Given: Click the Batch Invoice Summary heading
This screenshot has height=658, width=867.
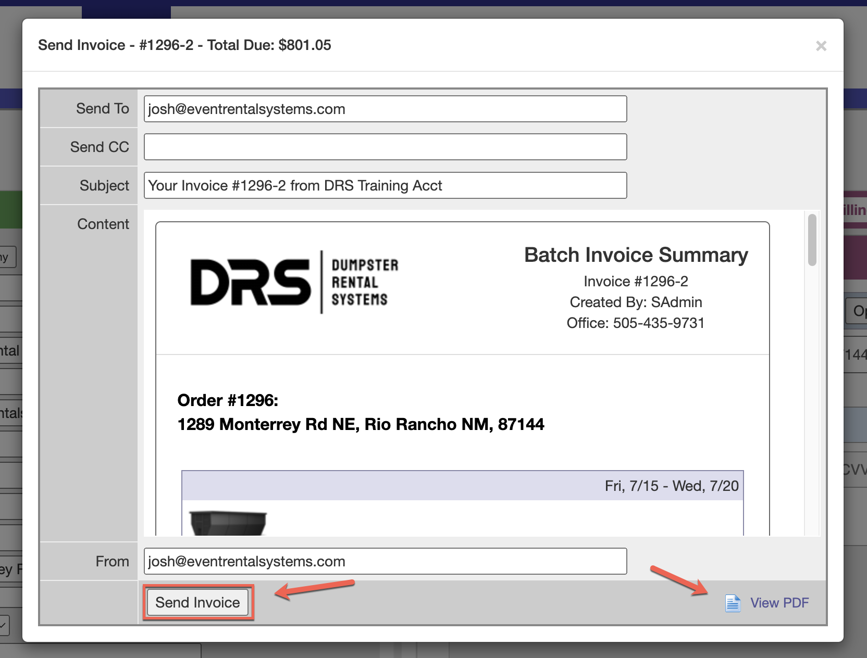Looking at the screenshot, I should (636, 255).
